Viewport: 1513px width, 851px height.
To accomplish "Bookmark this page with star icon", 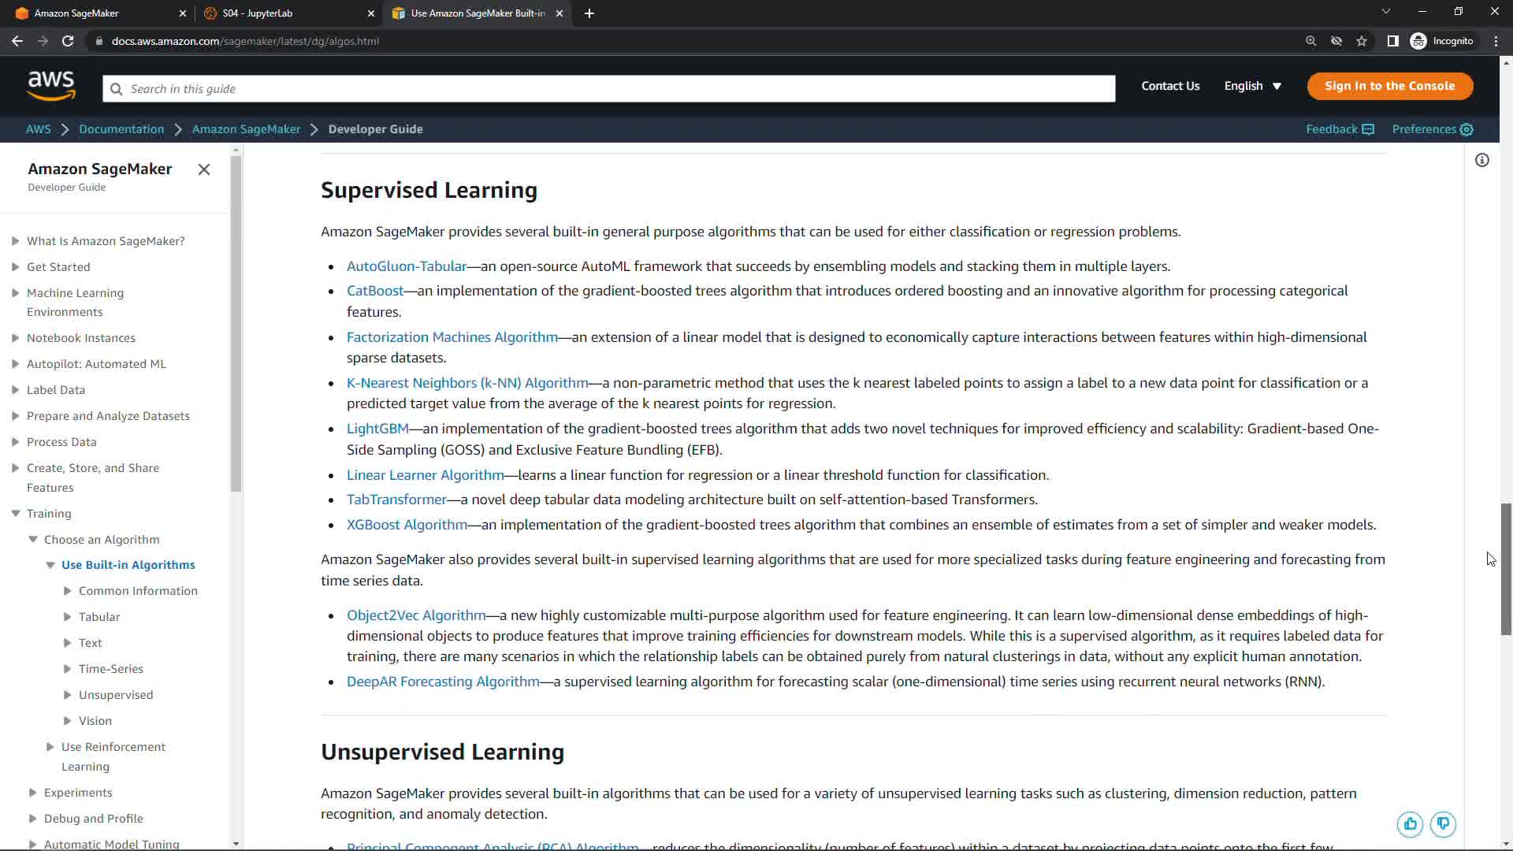I will [1362, 41].
